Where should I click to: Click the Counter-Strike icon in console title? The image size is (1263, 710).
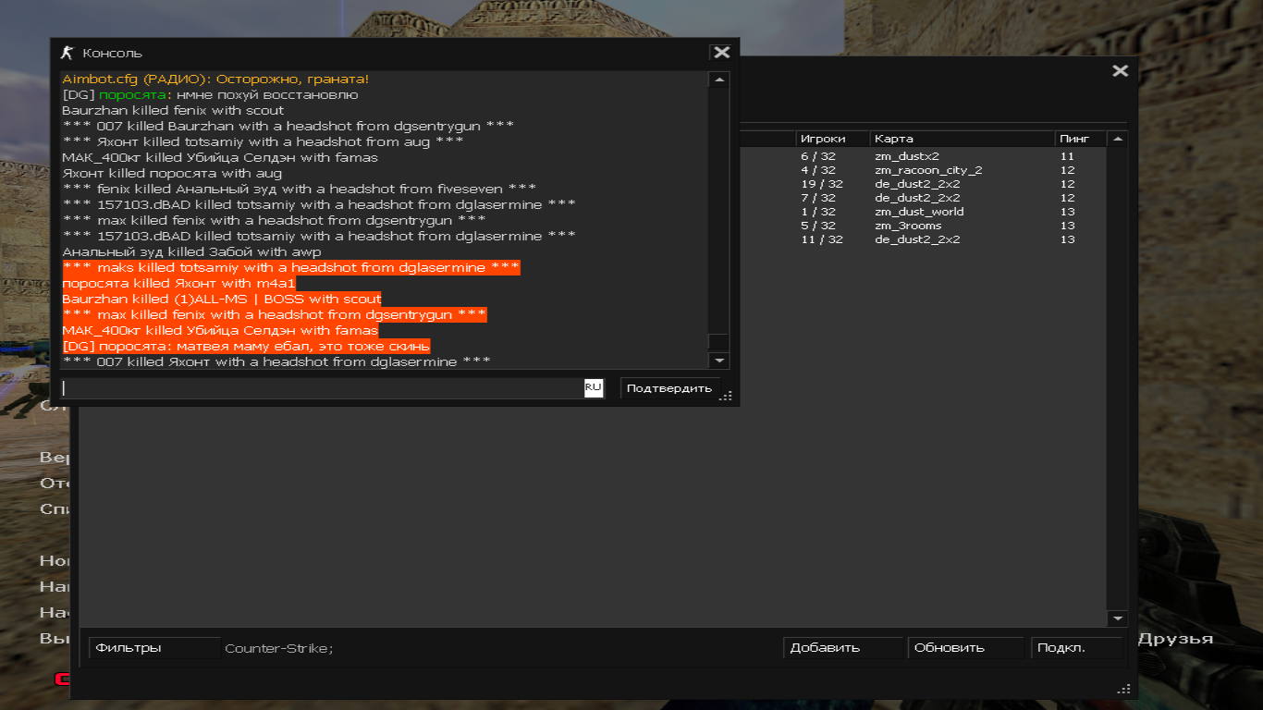(67, 53)
